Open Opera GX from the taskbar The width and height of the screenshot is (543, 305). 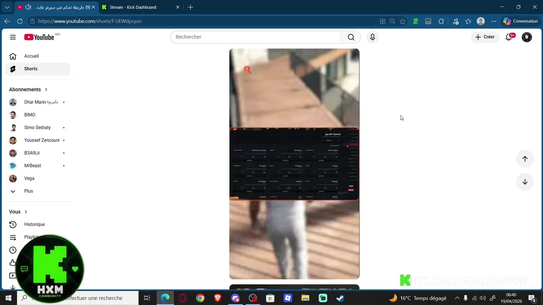(x=183, y=298)
